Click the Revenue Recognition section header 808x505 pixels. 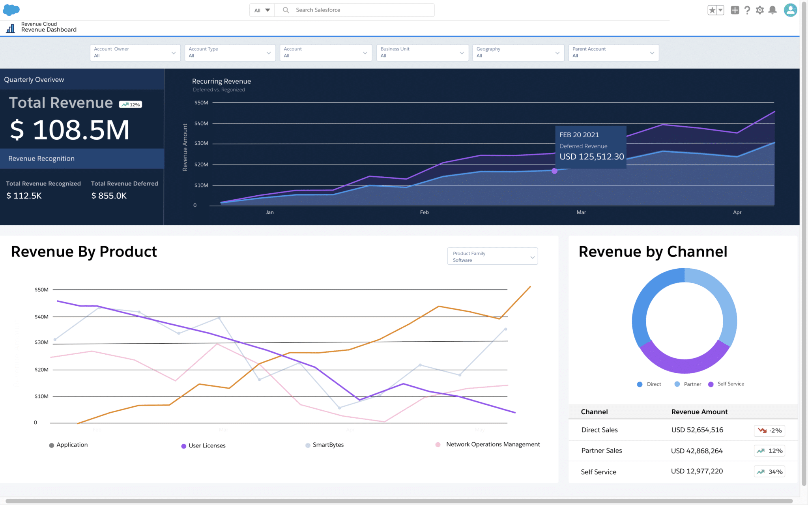(x=82, y=158)
